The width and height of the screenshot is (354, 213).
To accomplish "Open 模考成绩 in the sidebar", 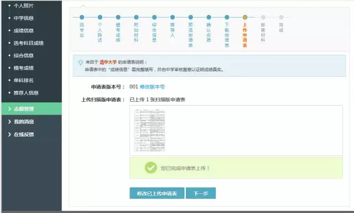I will [x=23, y=67].
